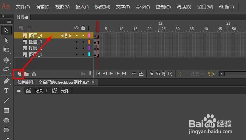Image resolution: width=246 pixels, height=140 pixels.
Task: Click the pink outline color of 图层_4
Action: click(x=89, y=36)
